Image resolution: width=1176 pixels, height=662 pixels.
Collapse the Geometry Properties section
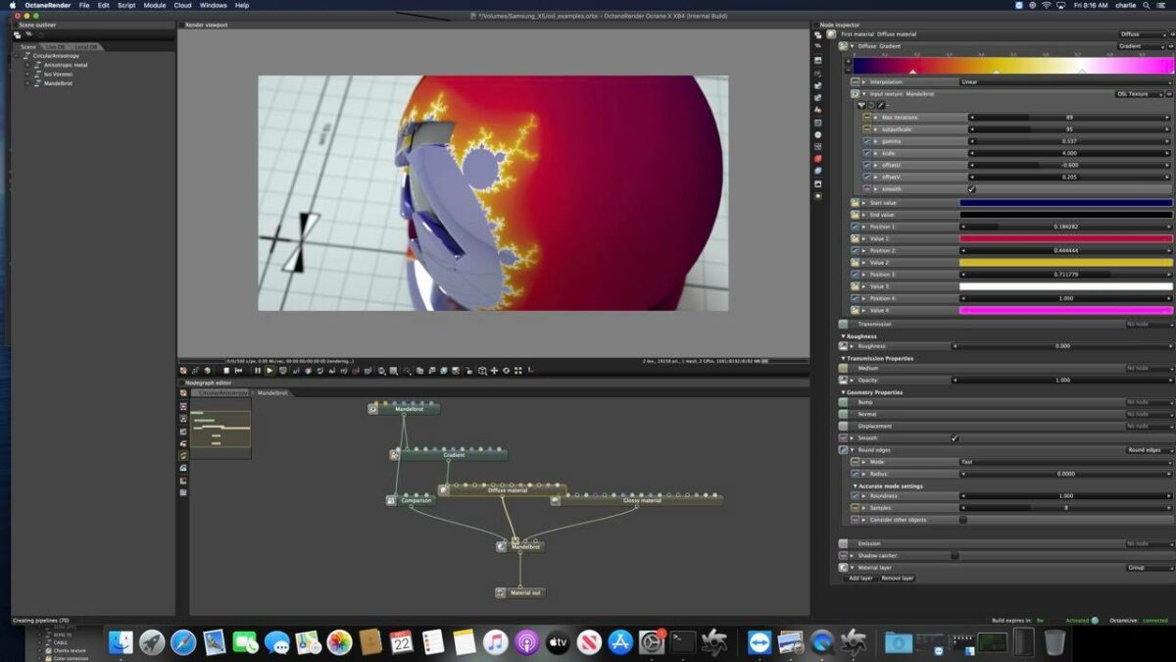(844, 392)
